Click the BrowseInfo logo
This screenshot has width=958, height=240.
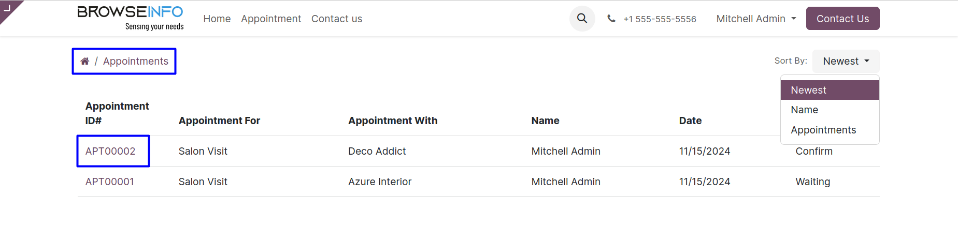tap(131, 18)
